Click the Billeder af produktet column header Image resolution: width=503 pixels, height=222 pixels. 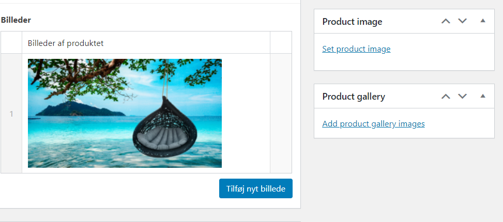pos(66,43)
